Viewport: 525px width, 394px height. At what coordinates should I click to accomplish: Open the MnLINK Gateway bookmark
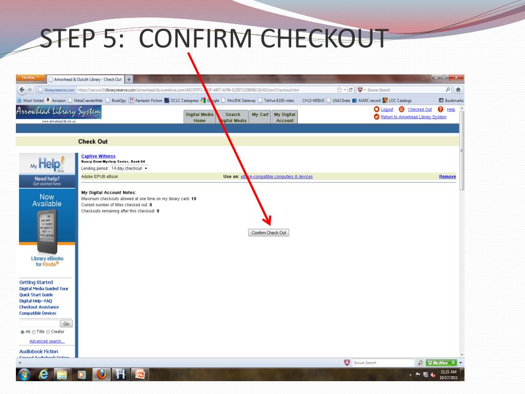(238, 101)
